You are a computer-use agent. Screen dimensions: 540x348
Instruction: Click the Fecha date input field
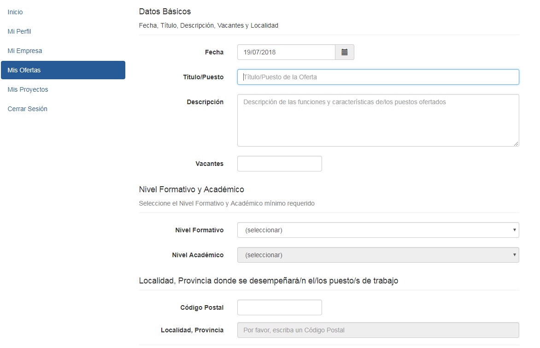[x=286, y=52]
